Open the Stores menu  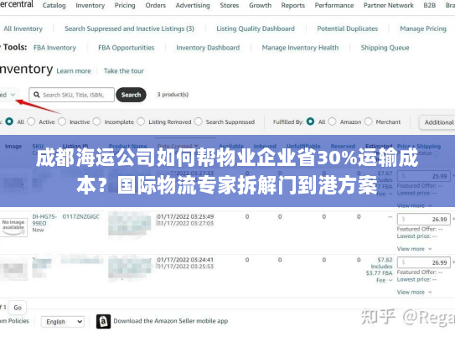click(230, 6)
